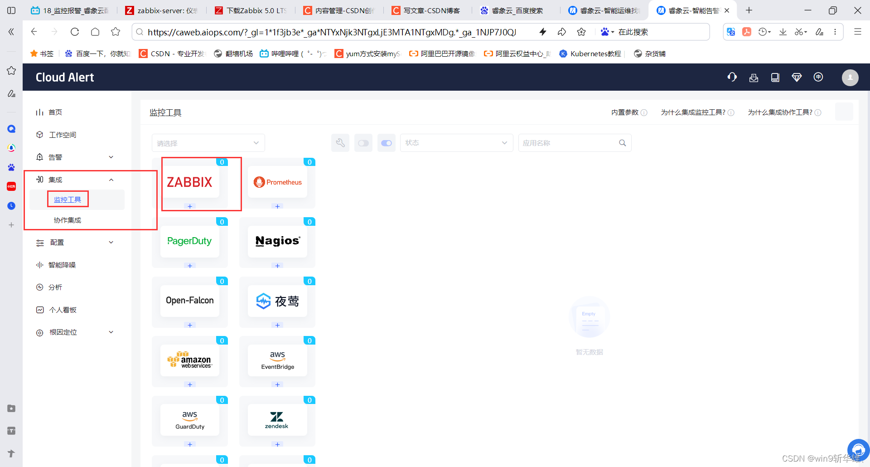Image resolution: width=870 pixels, height=467 pixels.
Task: Click the address bar URL
Action: click(332, 32)
